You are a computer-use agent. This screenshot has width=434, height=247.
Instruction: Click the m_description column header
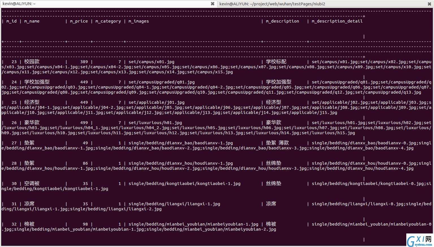point(282,21)
